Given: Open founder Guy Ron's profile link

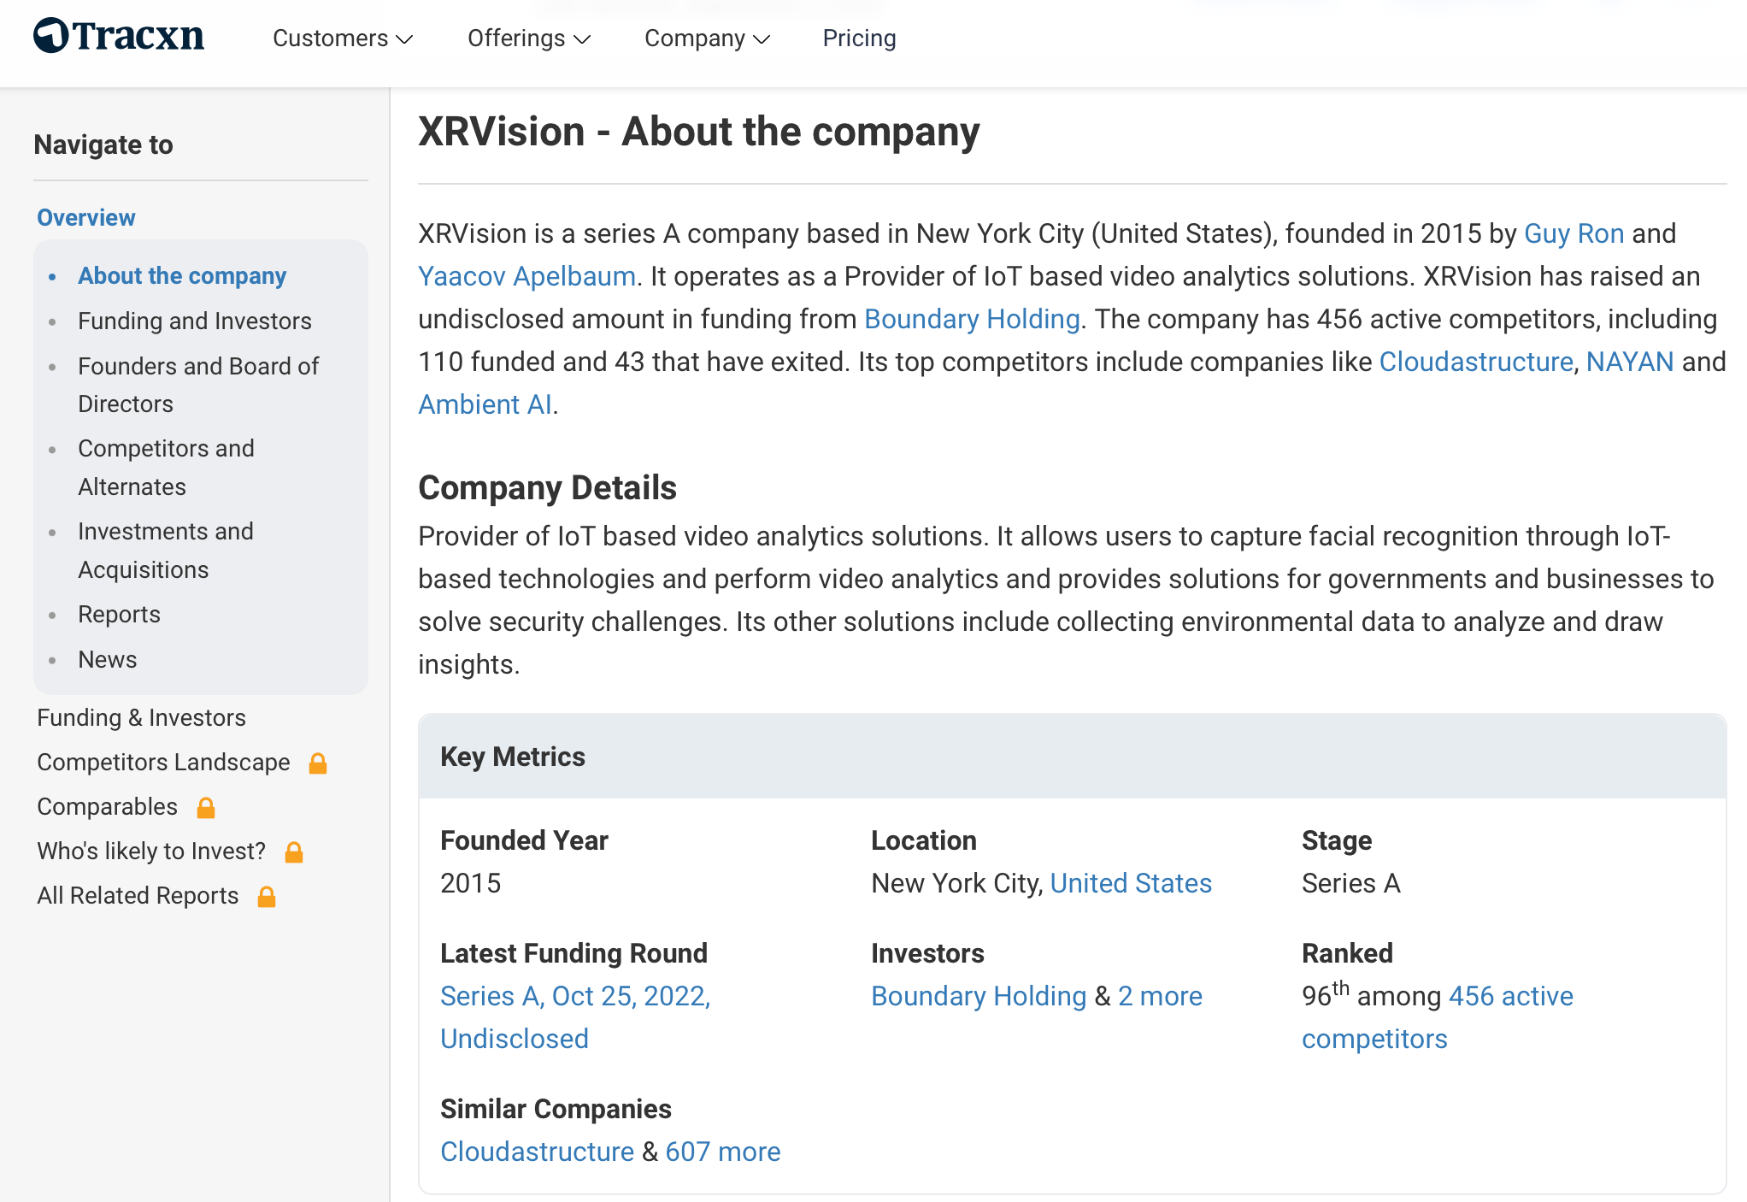Looking at the screenshot, I should pyautogui.click(x=1573, y=233).
